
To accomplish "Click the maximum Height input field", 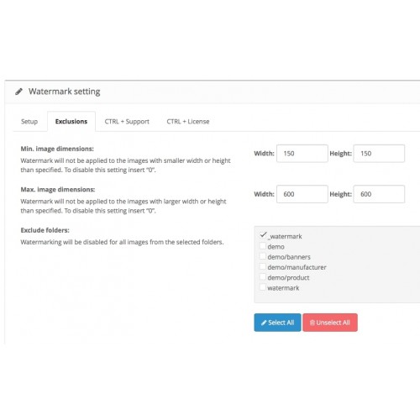I will [x=379, y=194].
